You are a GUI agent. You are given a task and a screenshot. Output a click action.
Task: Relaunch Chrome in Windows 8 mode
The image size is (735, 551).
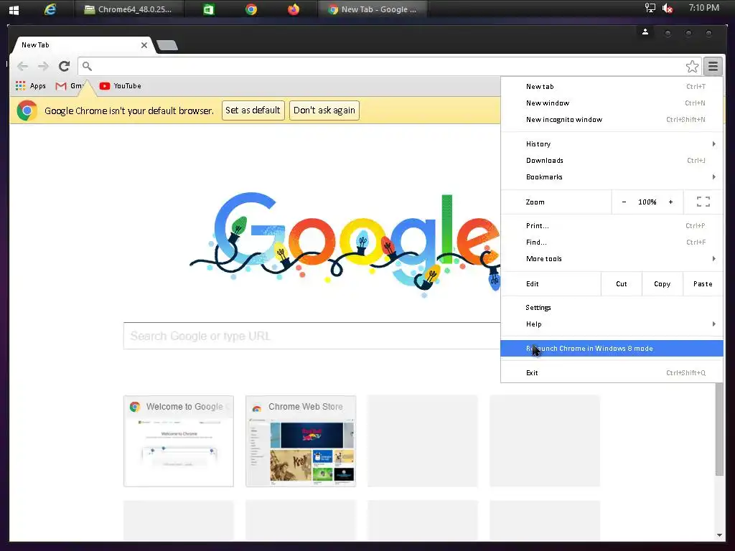point(612,348)
